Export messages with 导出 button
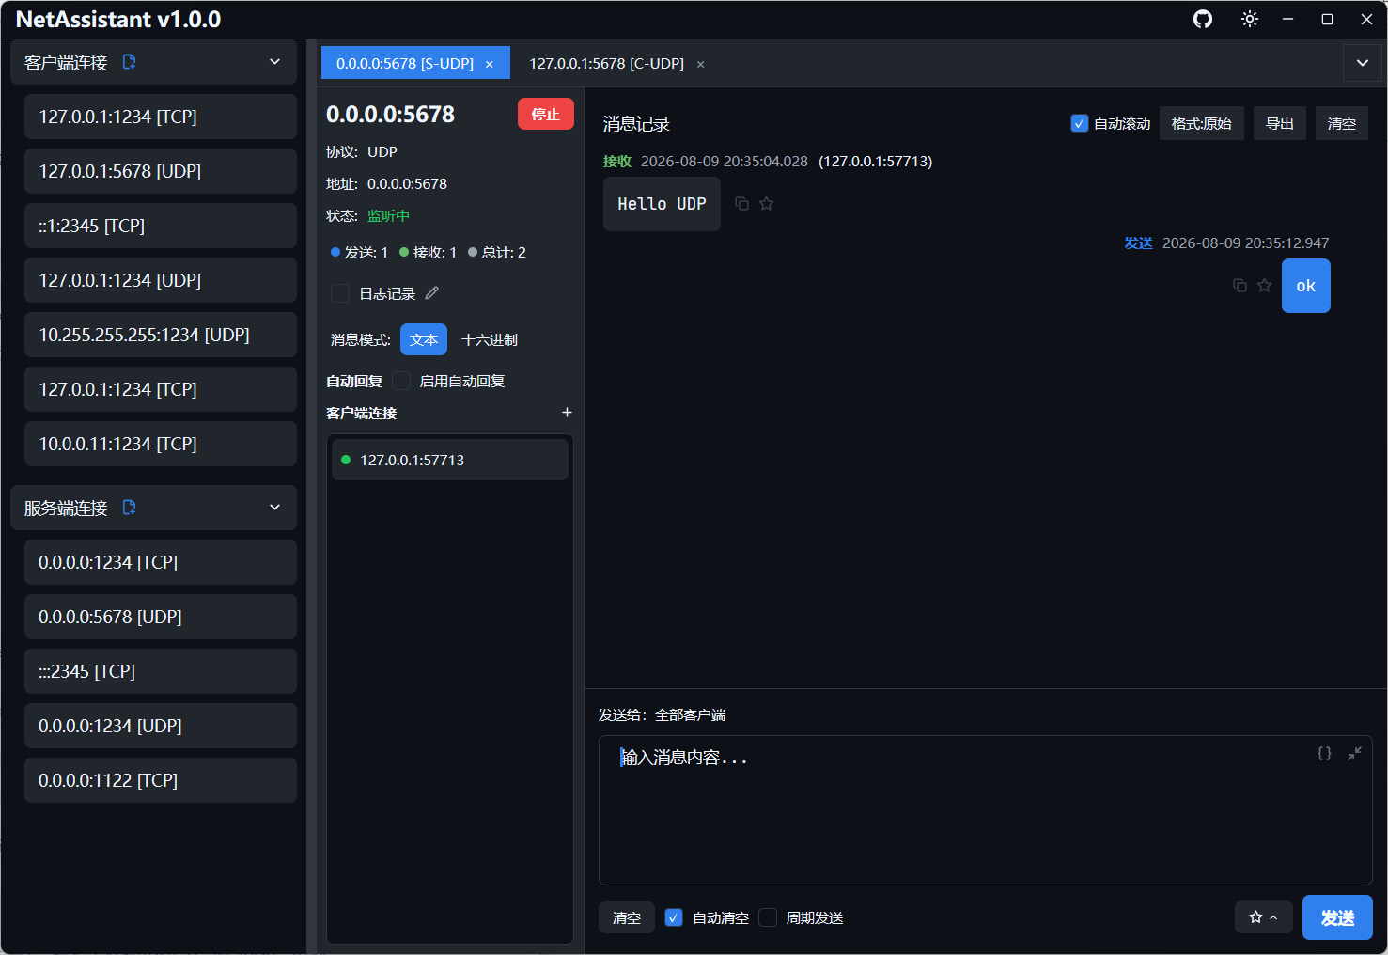The height and width of the screenshot is (955, 1388). coord(1280,123)
